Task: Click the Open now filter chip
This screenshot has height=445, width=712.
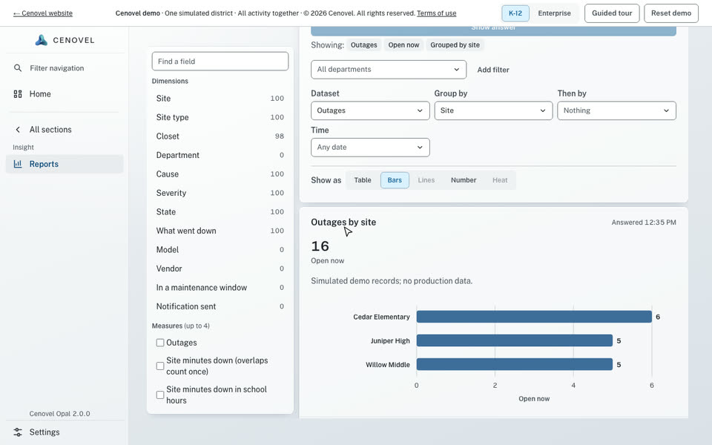Action: (x=403, y=45)
